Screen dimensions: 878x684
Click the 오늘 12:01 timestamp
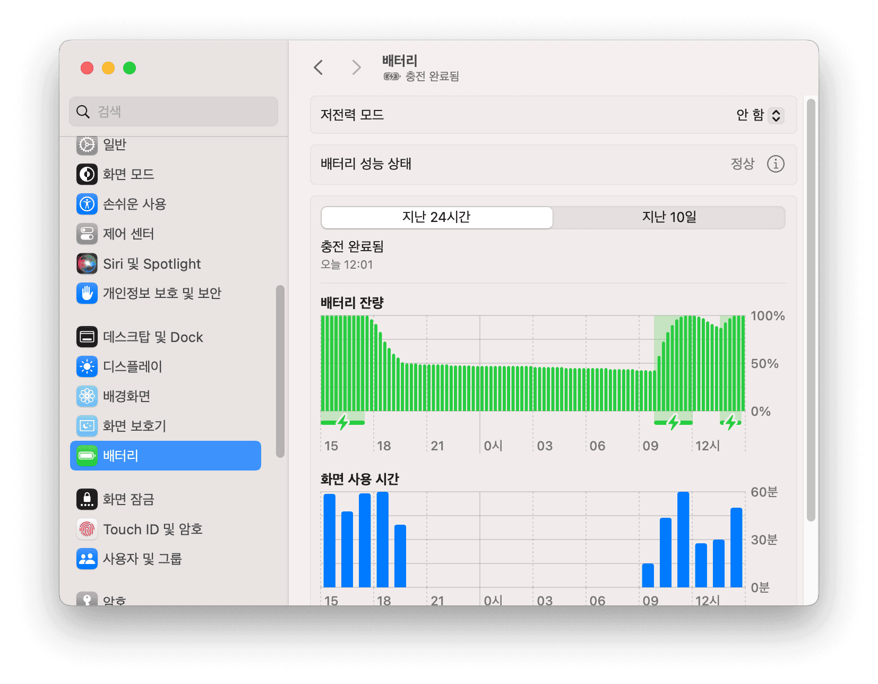tap(347, 264)
